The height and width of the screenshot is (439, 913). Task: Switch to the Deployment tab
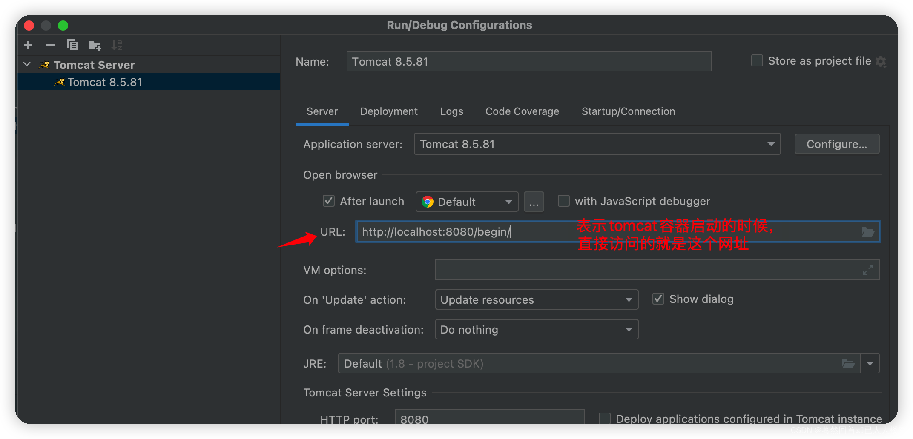389,111
